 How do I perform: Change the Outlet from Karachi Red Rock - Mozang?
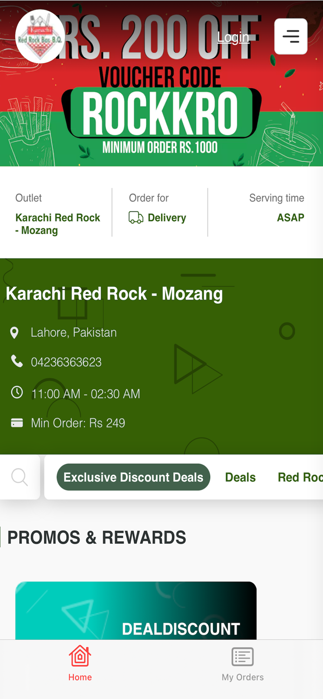(x=58, y=224)
